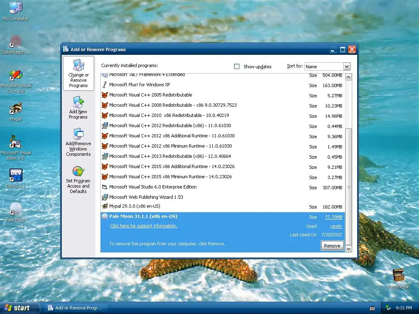This screenshot has width=419, height=314.
Task: Select Microsoft .NET Framework 4 Extended row
Action: 223,76
